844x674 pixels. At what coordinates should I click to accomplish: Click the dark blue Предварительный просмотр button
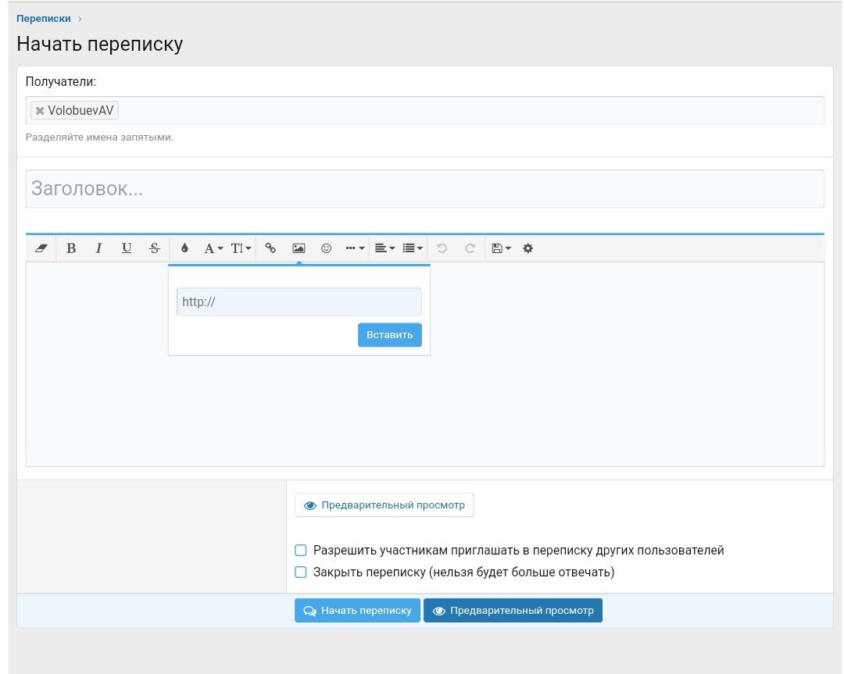click(513, 611)
